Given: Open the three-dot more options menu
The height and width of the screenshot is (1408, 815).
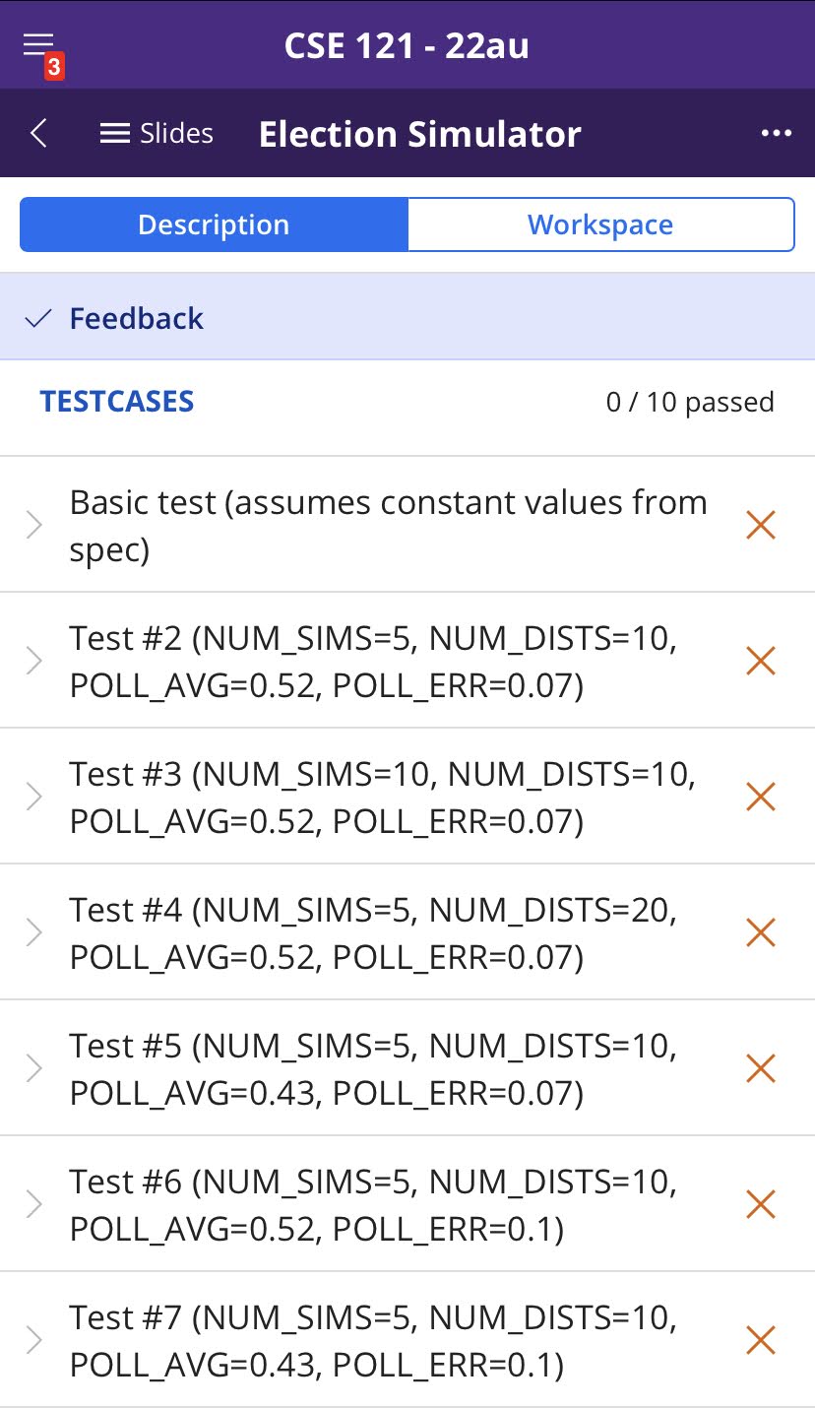Looking at the screenshot, I should tap(776, 133).
